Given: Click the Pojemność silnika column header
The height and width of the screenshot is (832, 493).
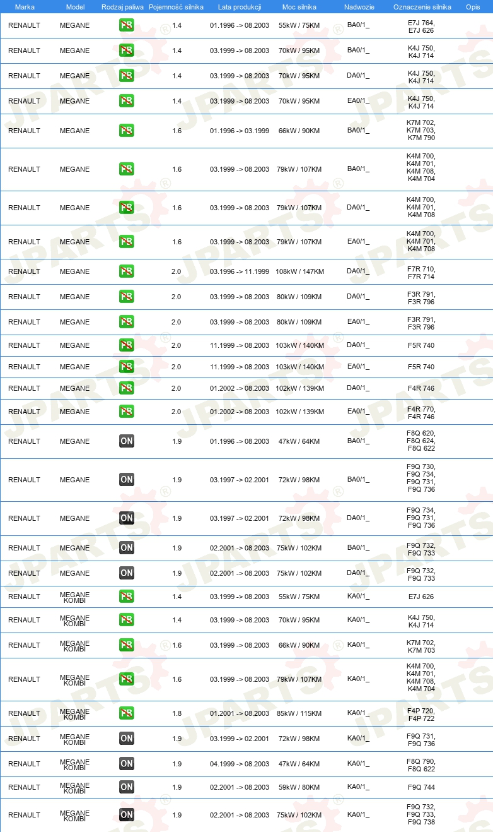Looking at the screenshot, I should click(x=176, y=7).
